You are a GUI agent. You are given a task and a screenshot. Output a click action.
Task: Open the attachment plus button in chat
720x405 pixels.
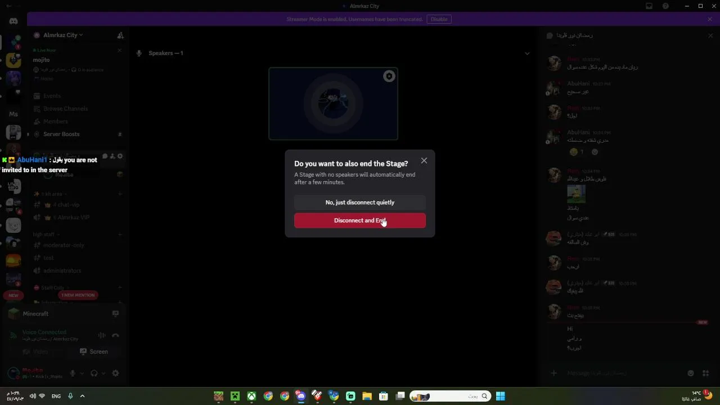[x=554, y=373]
